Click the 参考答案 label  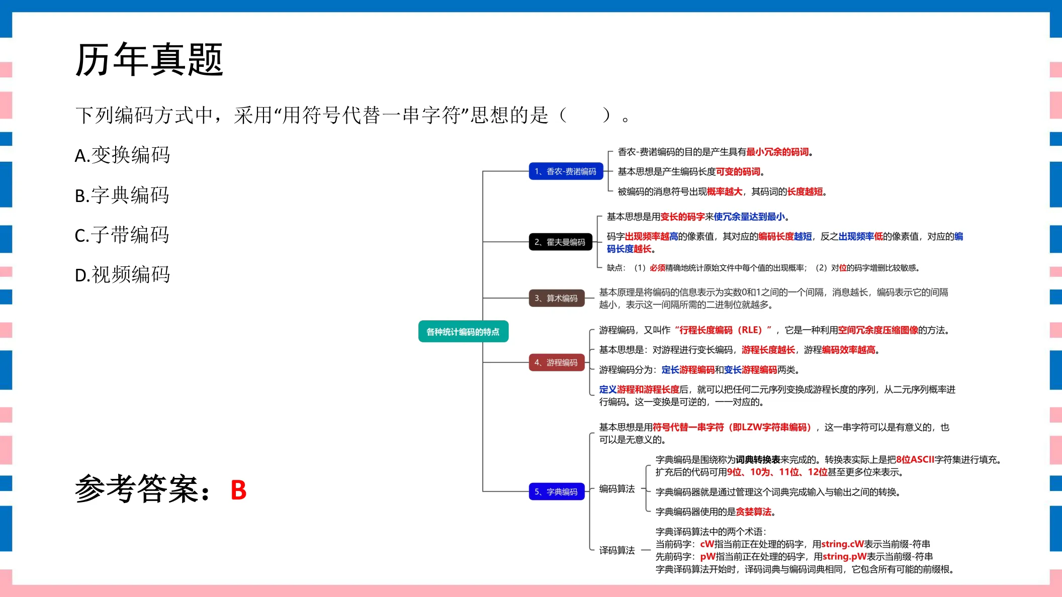click(143, 489)
